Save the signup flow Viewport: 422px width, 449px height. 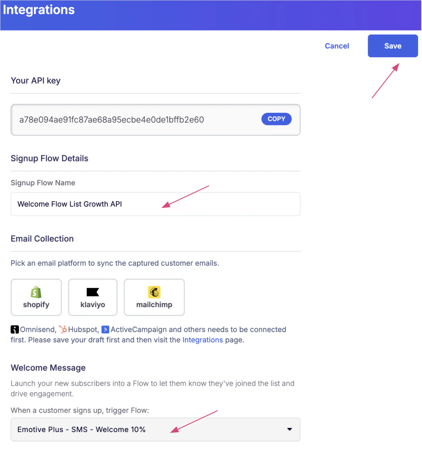pyautogui.click(x=392, y=46)
